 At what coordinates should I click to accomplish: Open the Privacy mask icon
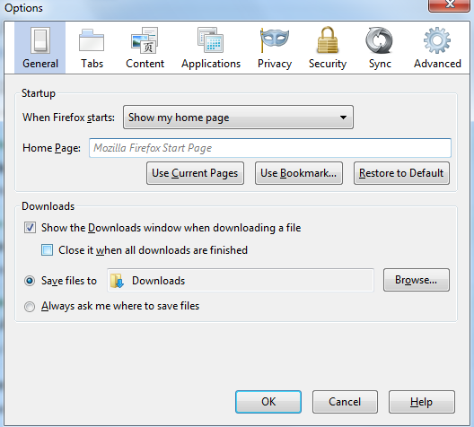[x=275, y=39]
